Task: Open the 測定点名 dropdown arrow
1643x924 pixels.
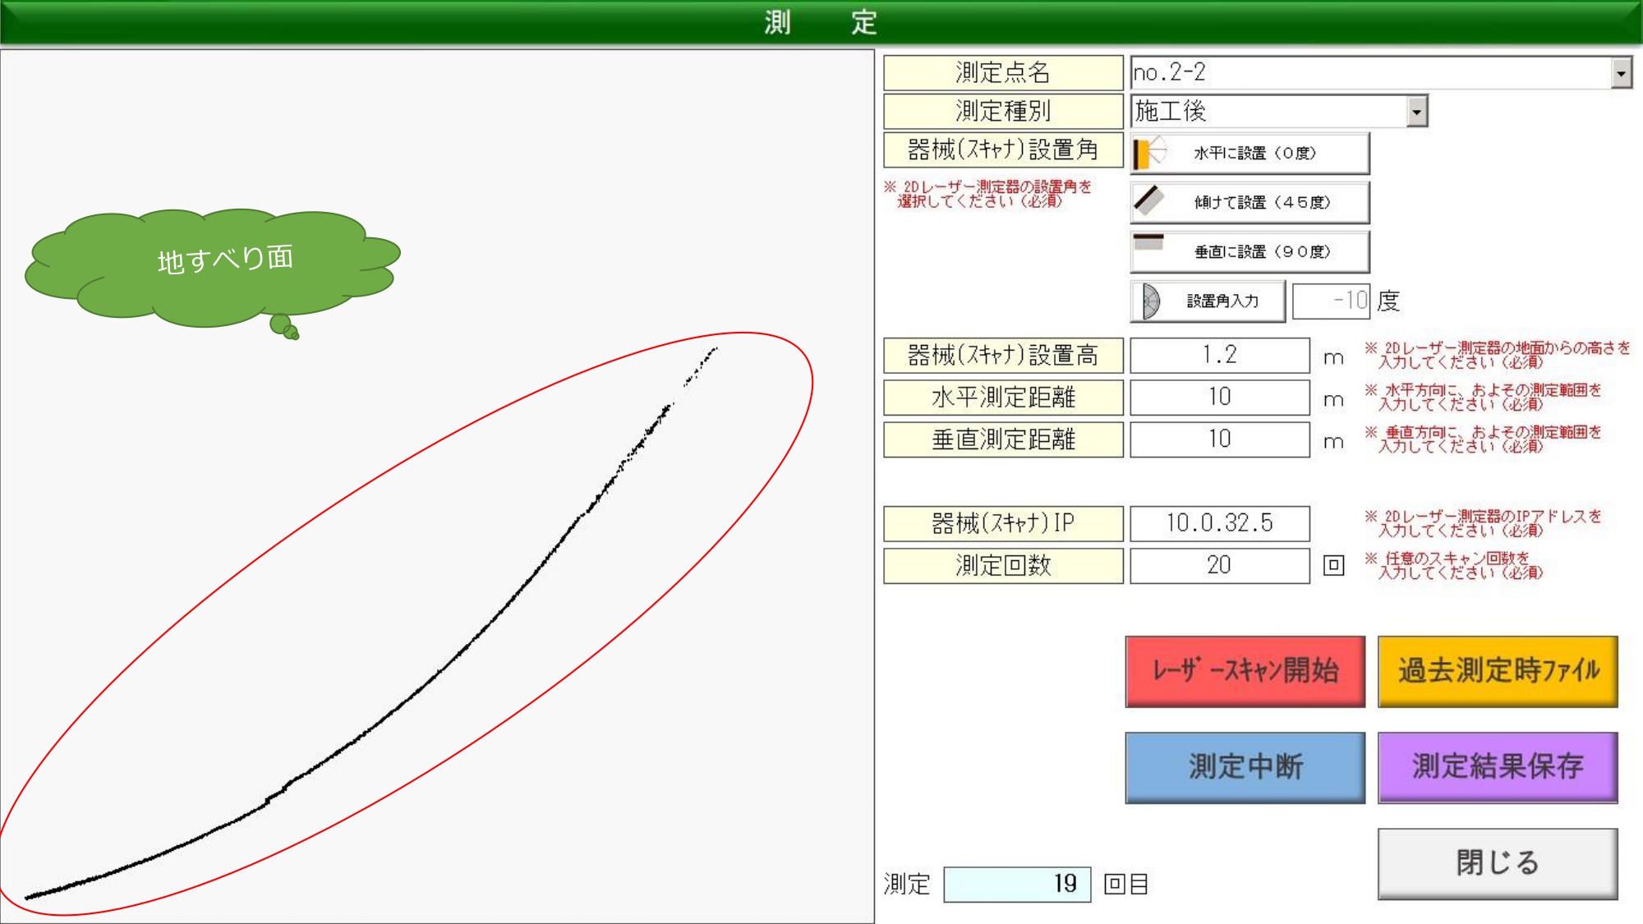Action: click(x=1621, y=73)
